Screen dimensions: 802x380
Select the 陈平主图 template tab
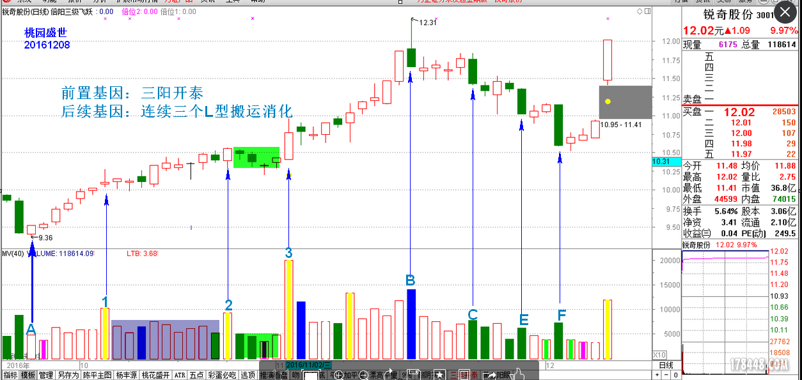tap(97, 376)
